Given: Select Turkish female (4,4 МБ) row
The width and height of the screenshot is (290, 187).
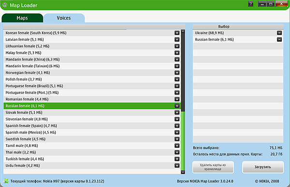Looking at the screenshot, I should [92, 159].
